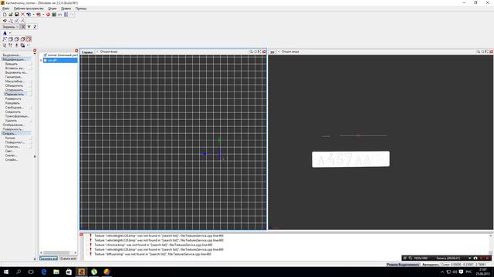494x277 pixels.
Task: Click the Save floppy disk icon
Action: pos(16,15)
